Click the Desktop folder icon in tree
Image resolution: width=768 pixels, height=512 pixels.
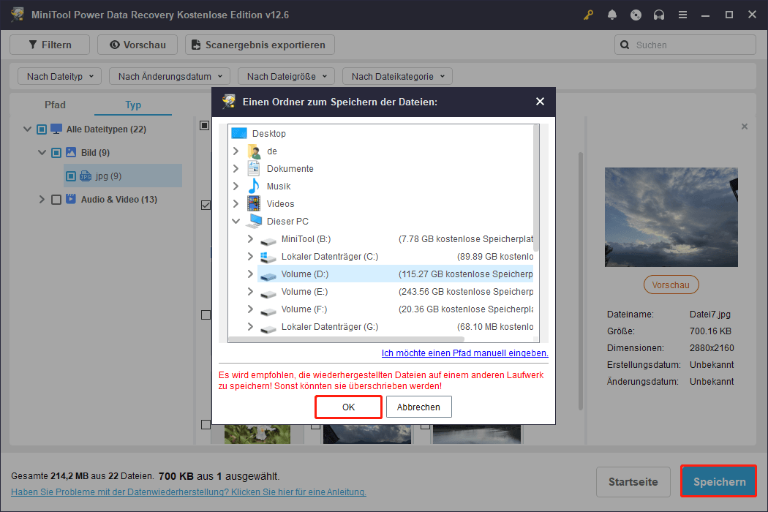239,134
